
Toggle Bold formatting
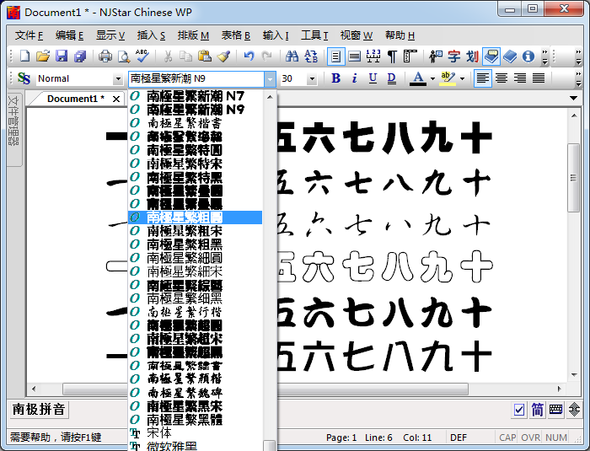click(335, 78)
